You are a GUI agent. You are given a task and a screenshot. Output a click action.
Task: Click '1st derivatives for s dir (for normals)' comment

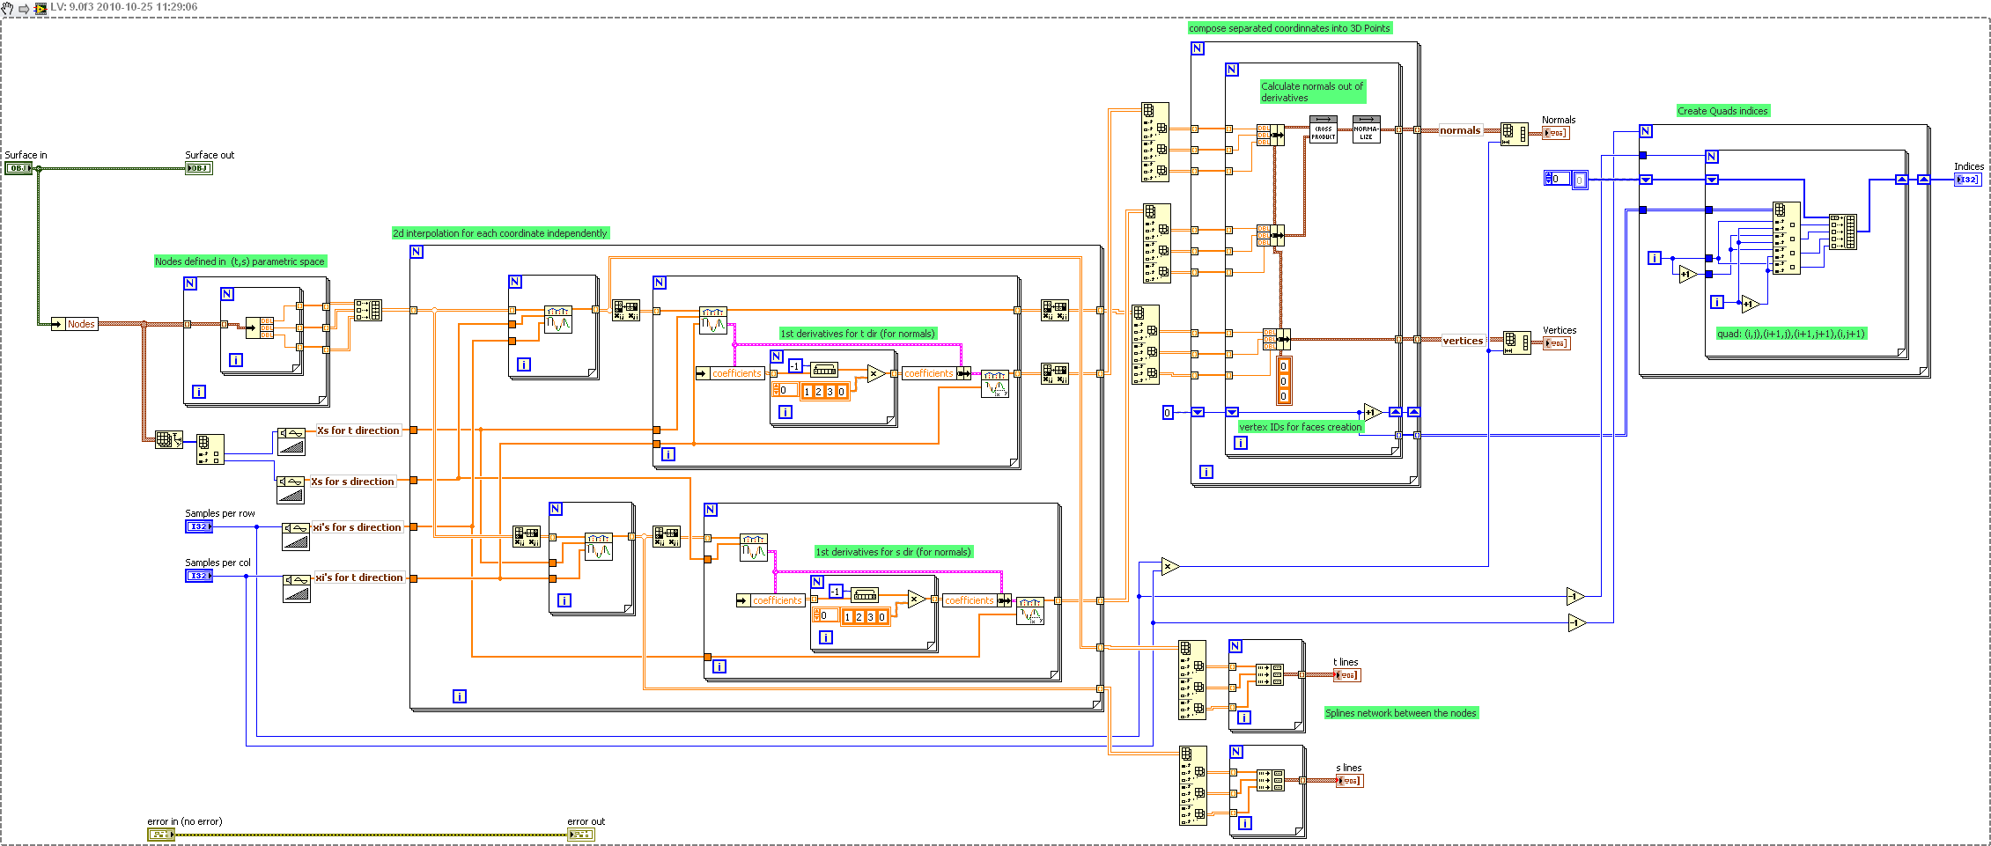coord(894,552)
